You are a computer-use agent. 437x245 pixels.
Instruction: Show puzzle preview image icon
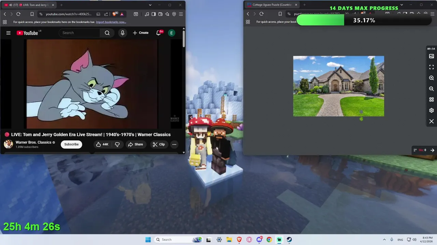432,56
